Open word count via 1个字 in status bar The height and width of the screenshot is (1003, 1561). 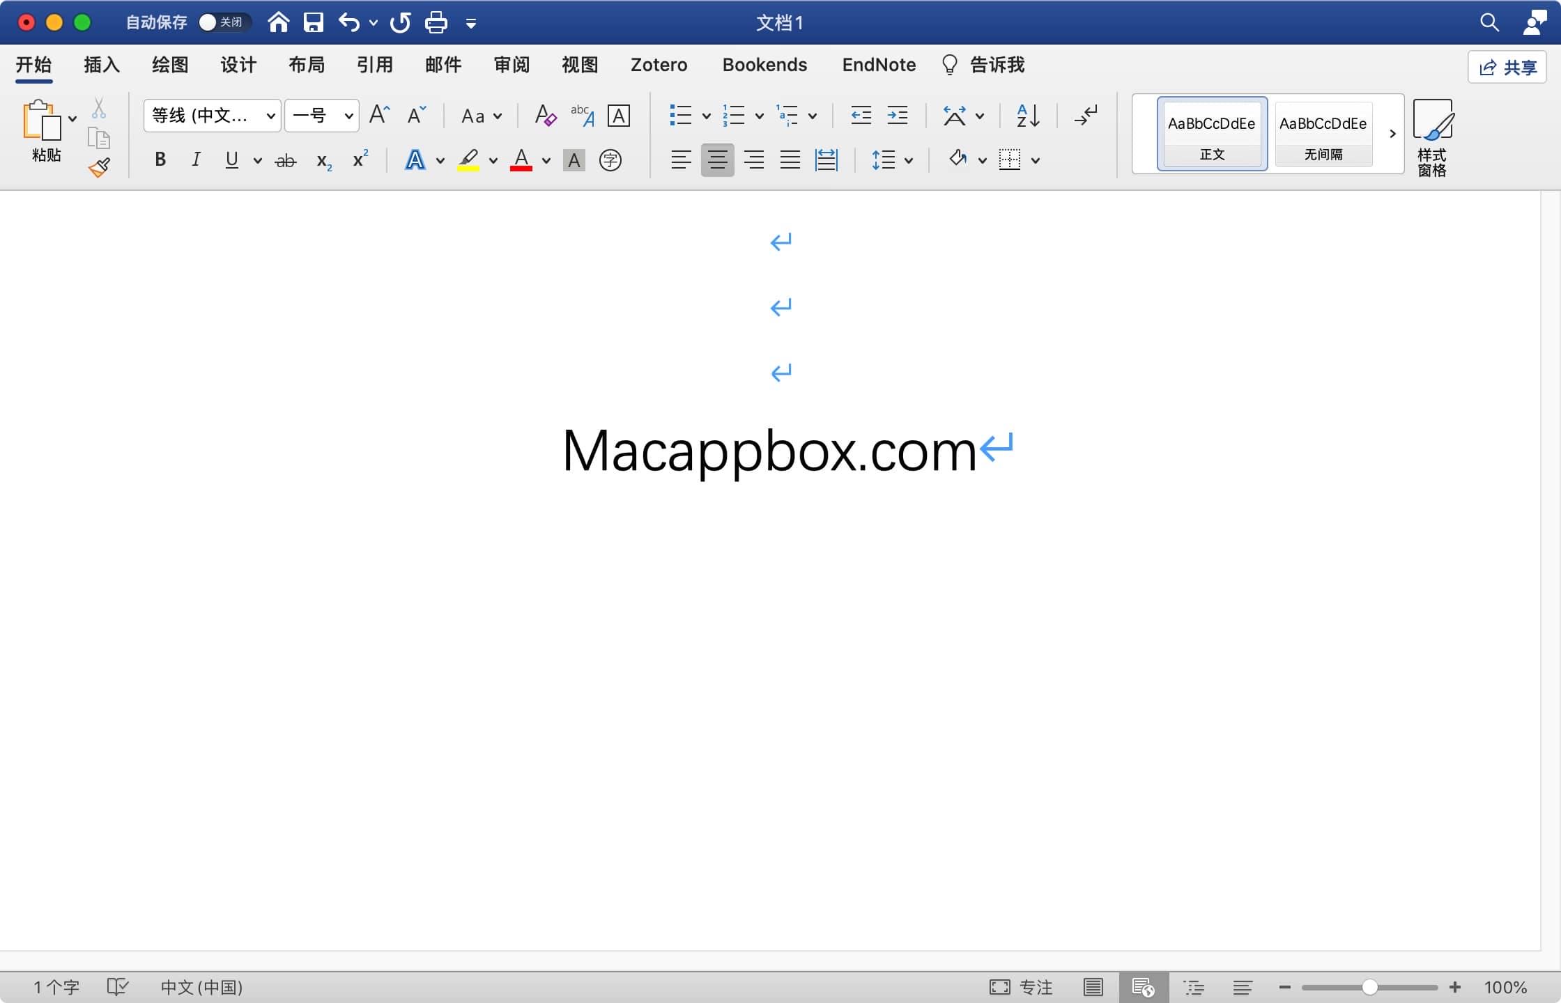(x=56, y=987)
